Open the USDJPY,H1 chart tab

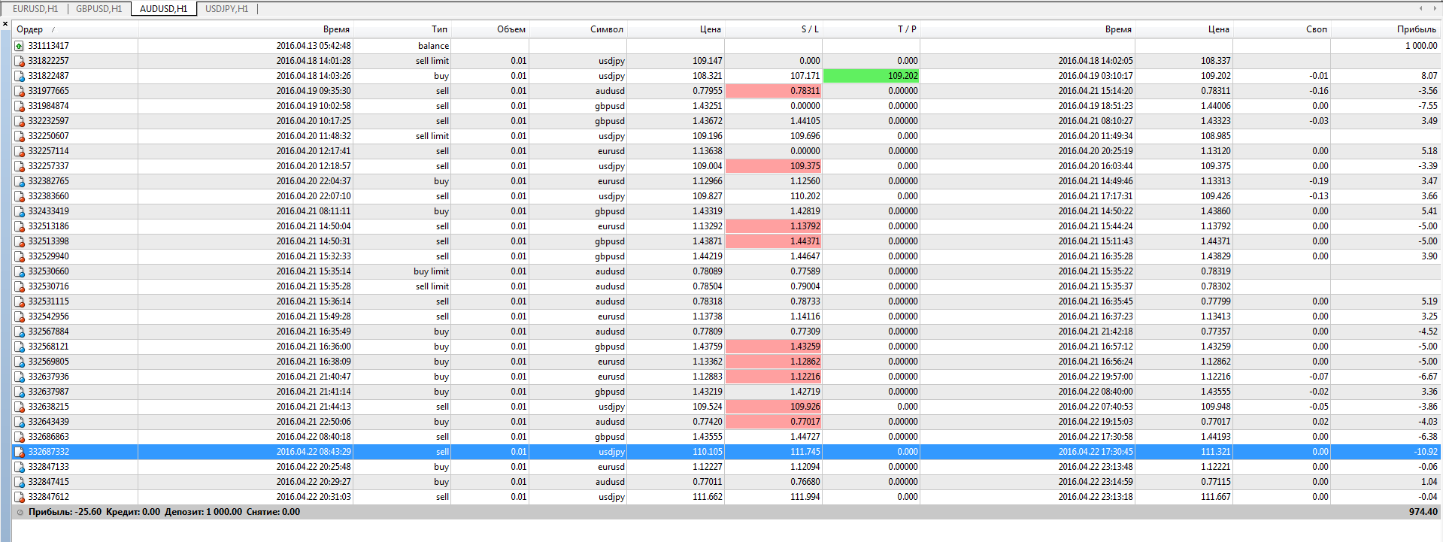(x=227, y=9)
